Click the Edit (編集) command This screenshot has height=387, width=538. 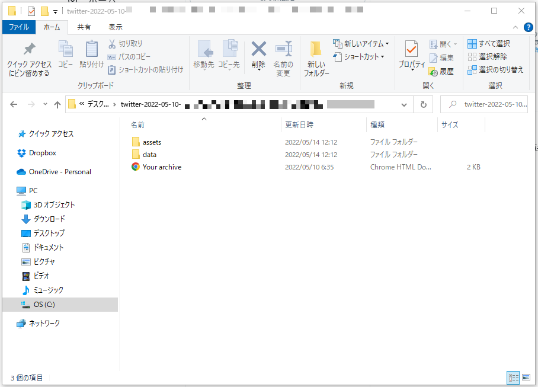[x=441, y=57]
